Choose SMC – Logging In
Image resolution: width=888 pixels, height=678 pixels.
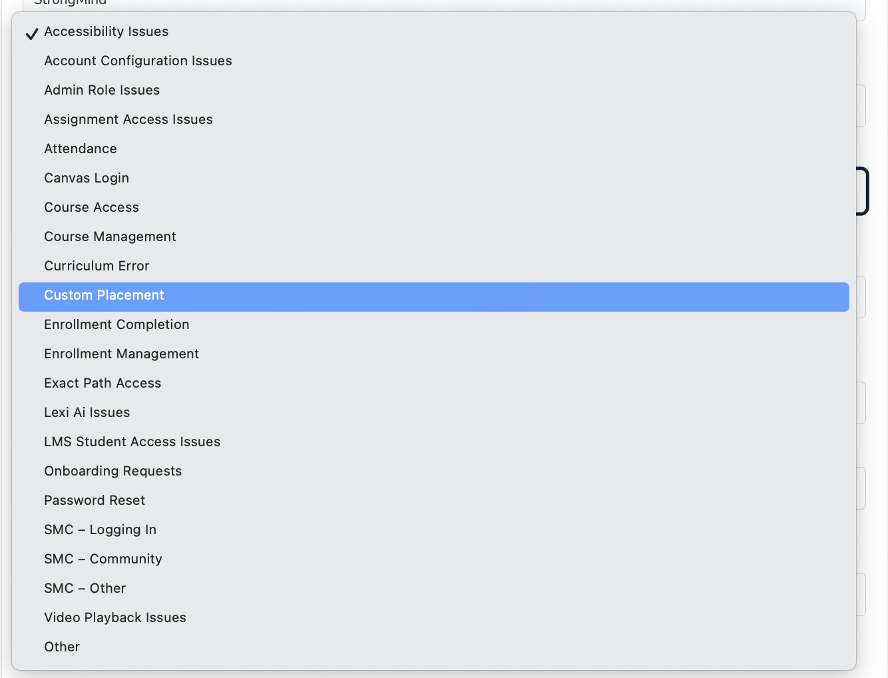[x=100, y=530]
